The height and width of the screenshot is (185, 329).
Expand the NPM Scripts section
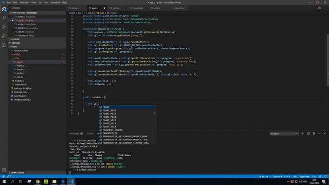click(37, 173)
